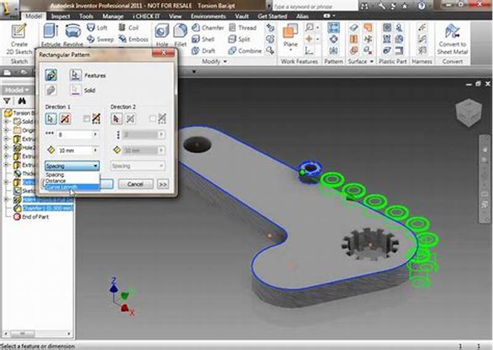
Task: Click Direction 1 path selector arrow
Action: tap(51, 119)
